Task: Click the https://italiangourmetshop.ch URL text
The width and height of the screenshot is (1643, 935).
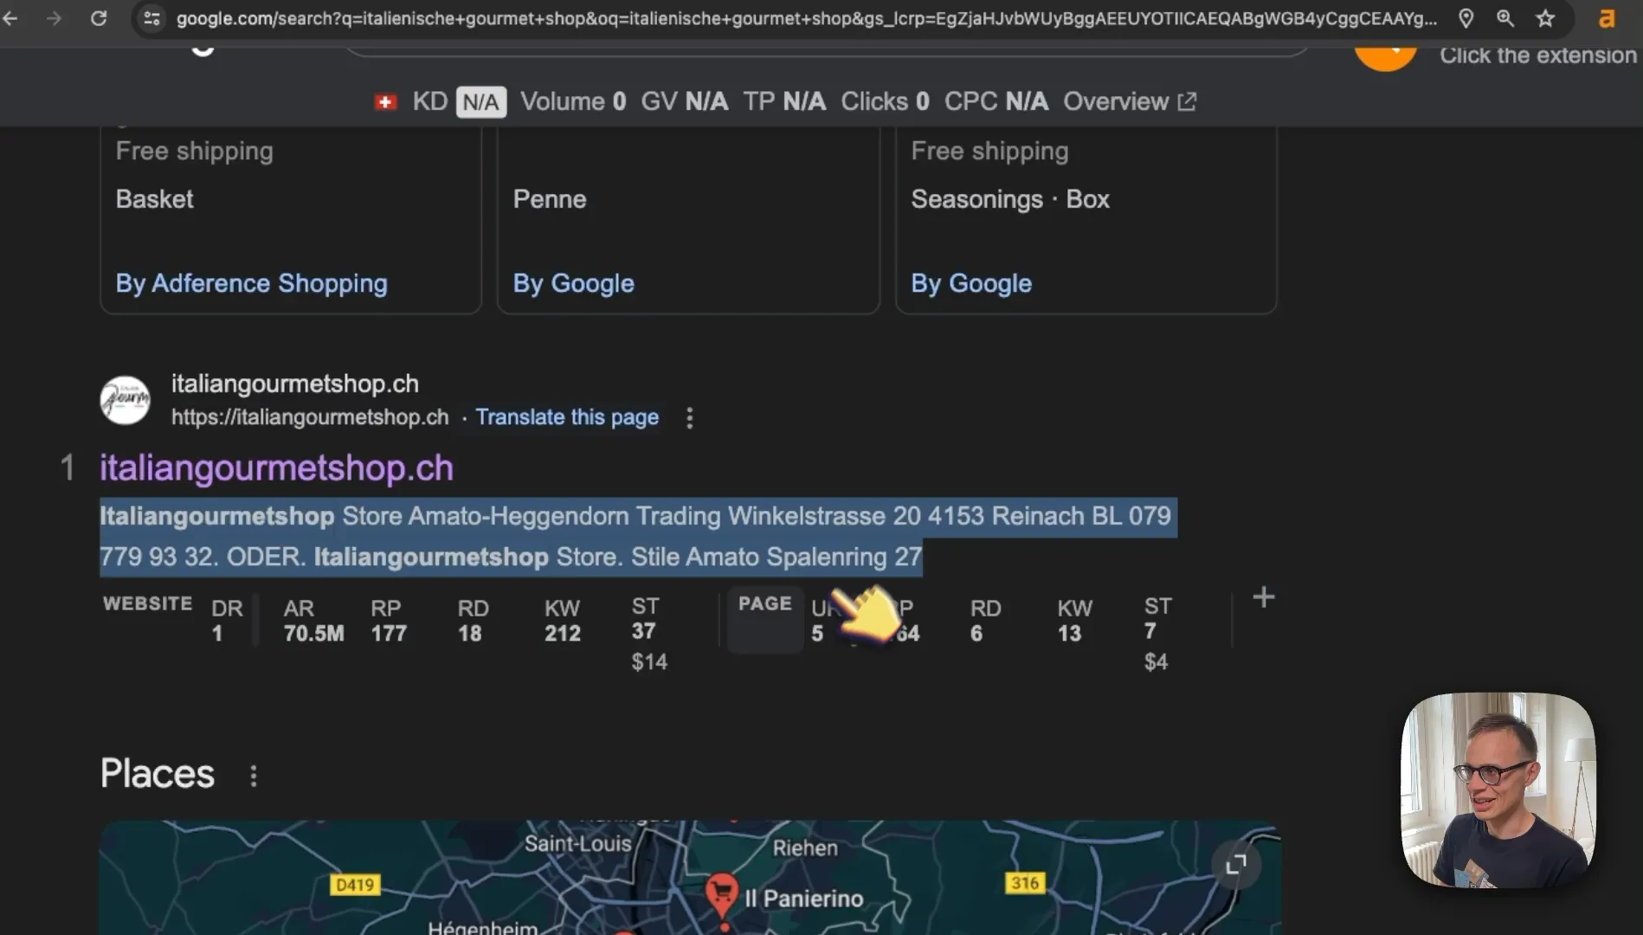Action: [310, 417]
